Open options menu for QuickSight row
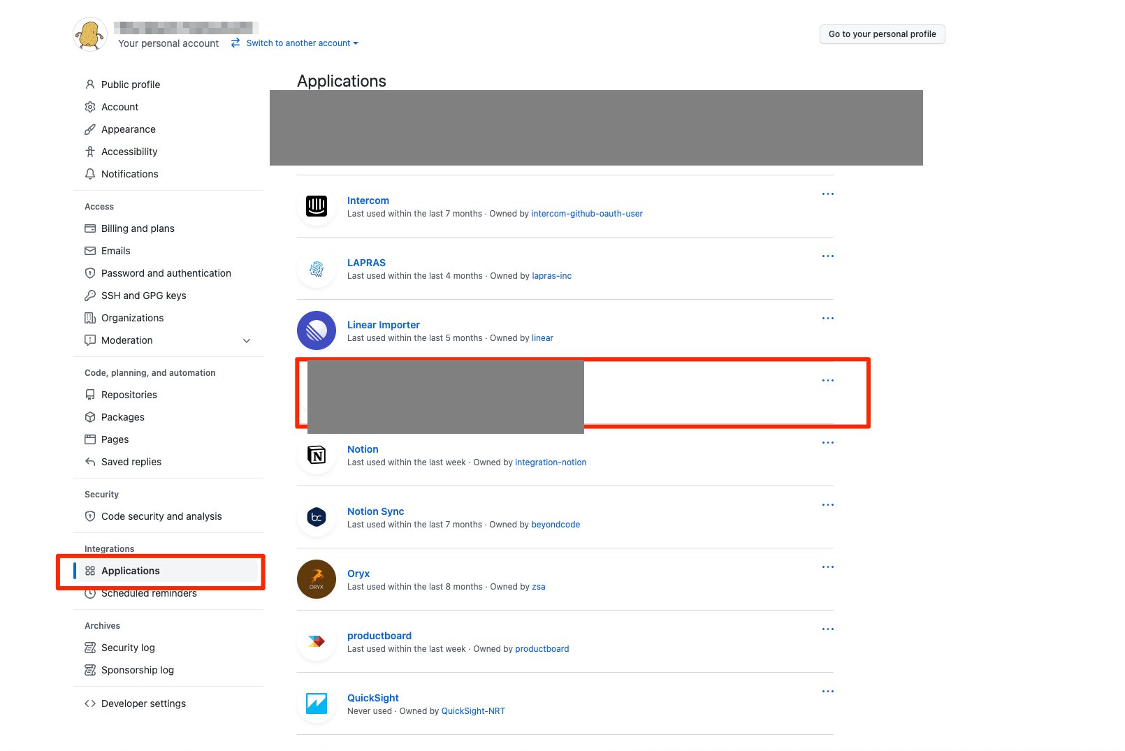1125x751 pixels. 828,692
